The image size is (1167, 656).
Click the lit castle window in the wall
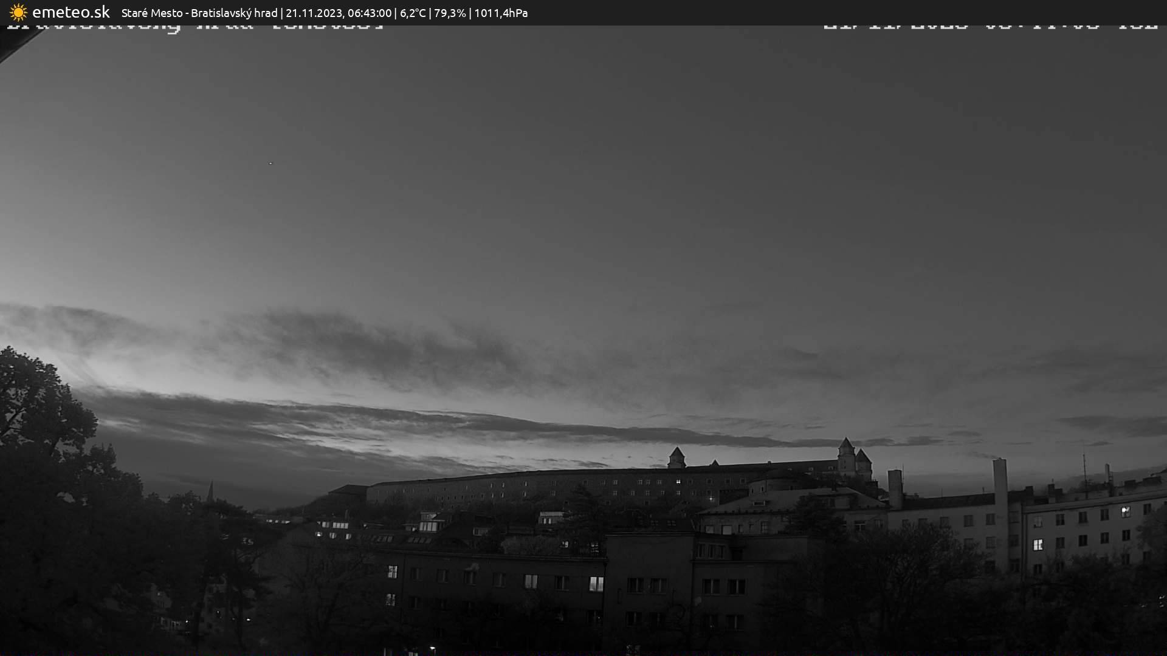[678, 482]
